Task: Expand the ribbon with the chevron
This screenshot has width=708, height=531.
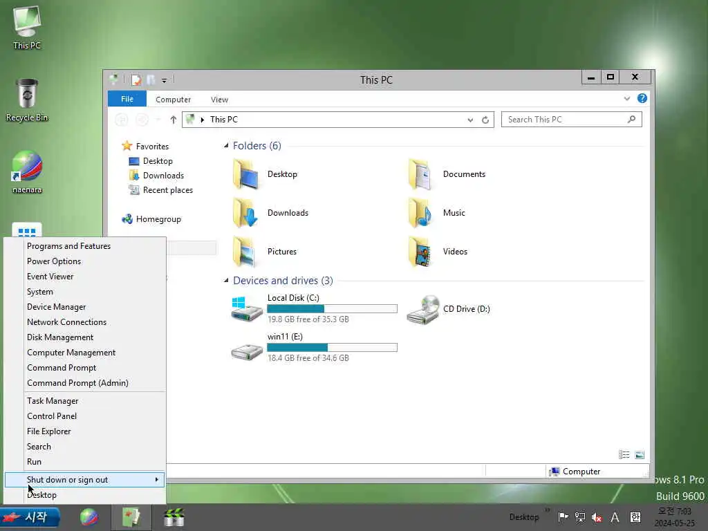Action: click(x=626, y=98)
